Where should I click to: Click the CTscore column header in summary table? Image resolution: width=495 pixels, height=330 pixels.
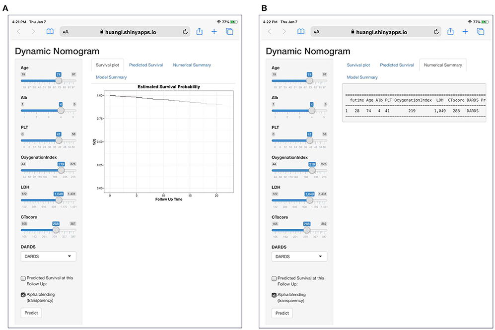coord(456,100)
